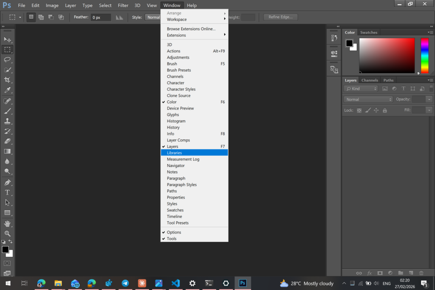Select the Eraser tool
This screenshot has height=290, width=435.
tap(7, 141)
